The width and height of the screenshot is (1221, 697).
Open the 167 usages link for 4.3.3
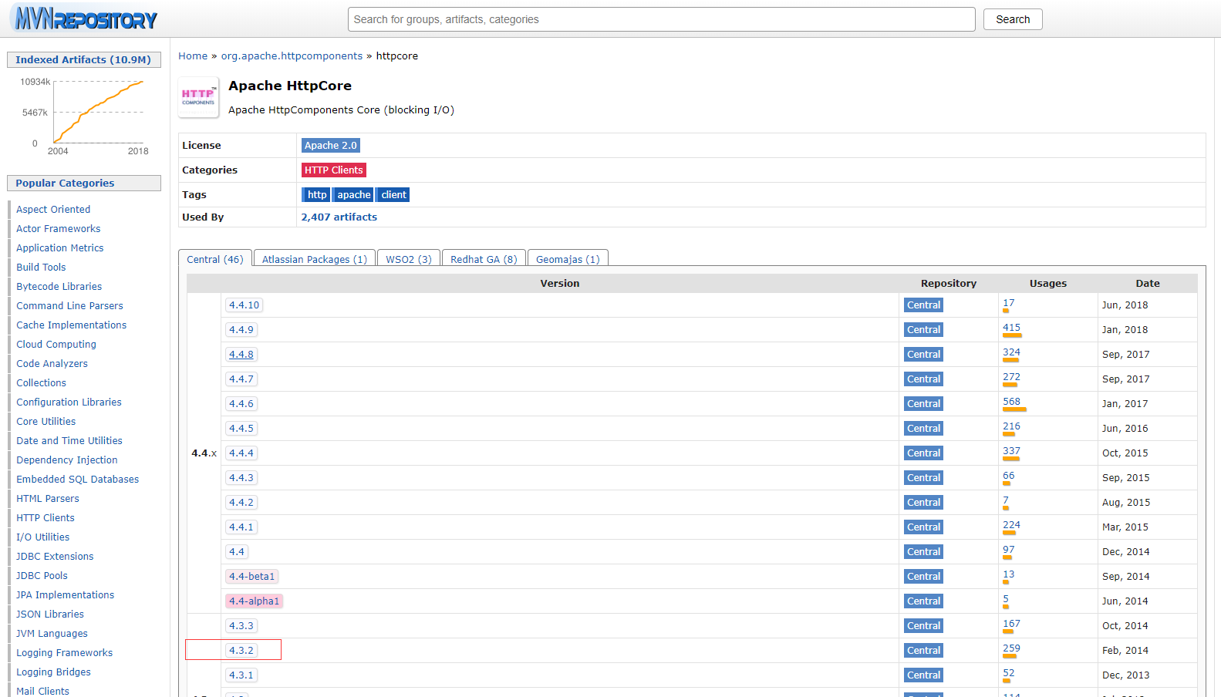(x=1011, y=624)
